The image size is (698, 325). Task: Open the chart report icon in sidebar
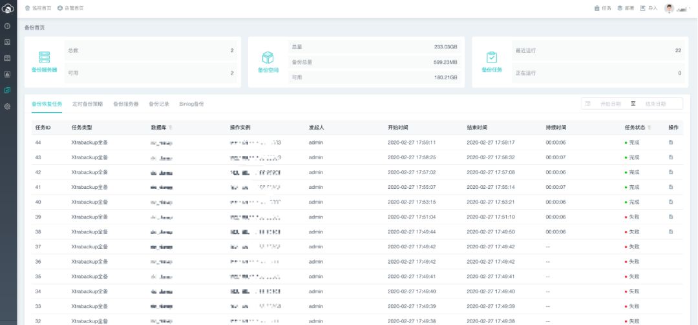[7, 74]
